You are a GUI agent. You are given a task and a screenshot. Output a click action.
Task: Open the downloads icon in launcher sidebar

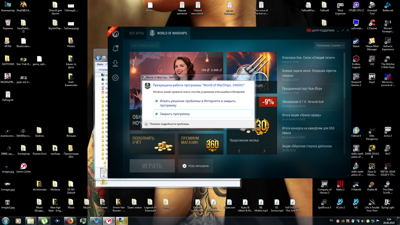click(x=115, y=63)
